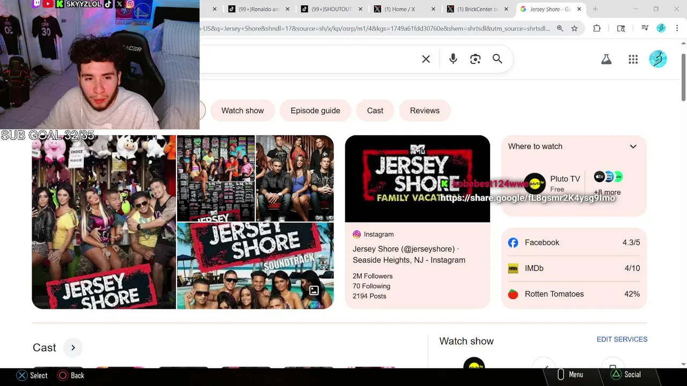The height and width of the screenshot is (386, 687).
Task: Open Jersey Shore Instagram profile link
Action: pos(409,255)
